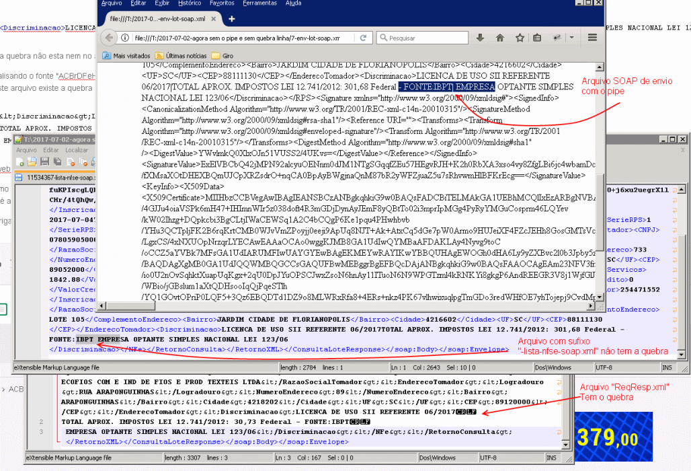Click the blue 379,00 price banner
Viewport: 691px width, 471px height.
(x=614, y=437)
